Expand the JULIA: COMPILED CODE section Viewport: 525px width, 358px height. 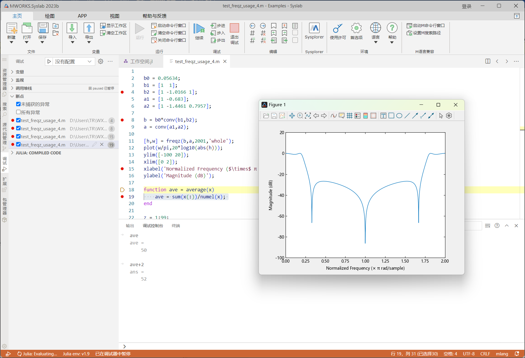[38, 153]
